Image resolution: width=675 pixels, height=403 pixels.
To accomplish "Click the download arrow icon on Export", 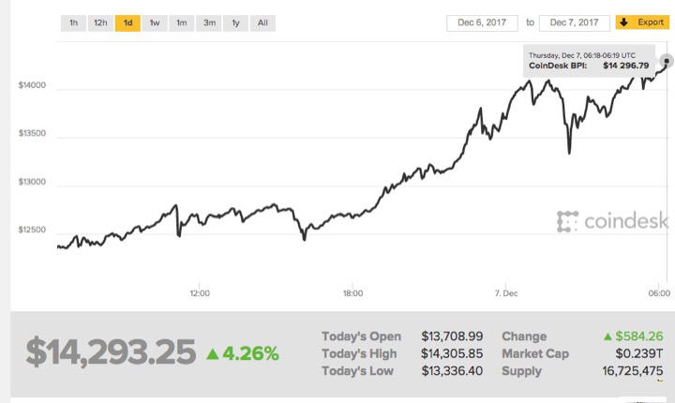I will 623,22.
